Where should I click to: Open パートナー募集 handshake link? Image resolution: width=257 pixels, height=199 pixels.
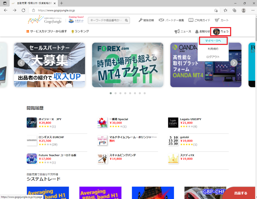pos(171,20)
